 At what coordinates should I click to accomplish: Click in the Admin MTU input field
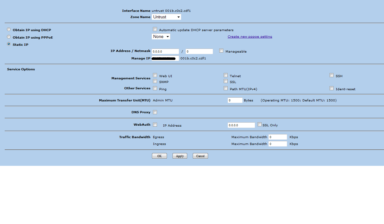coord(235,100)
